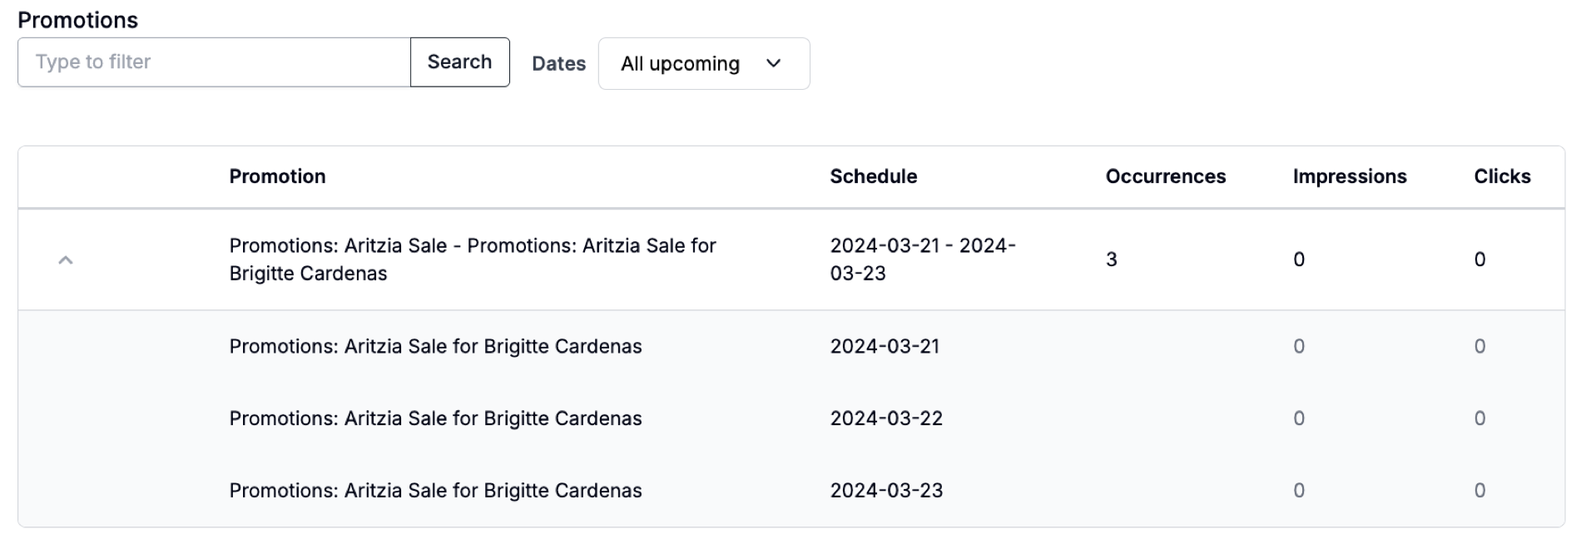This screenshot has width=1586, height=549.
Task: Click the Search button
Action: coord(459,62)
